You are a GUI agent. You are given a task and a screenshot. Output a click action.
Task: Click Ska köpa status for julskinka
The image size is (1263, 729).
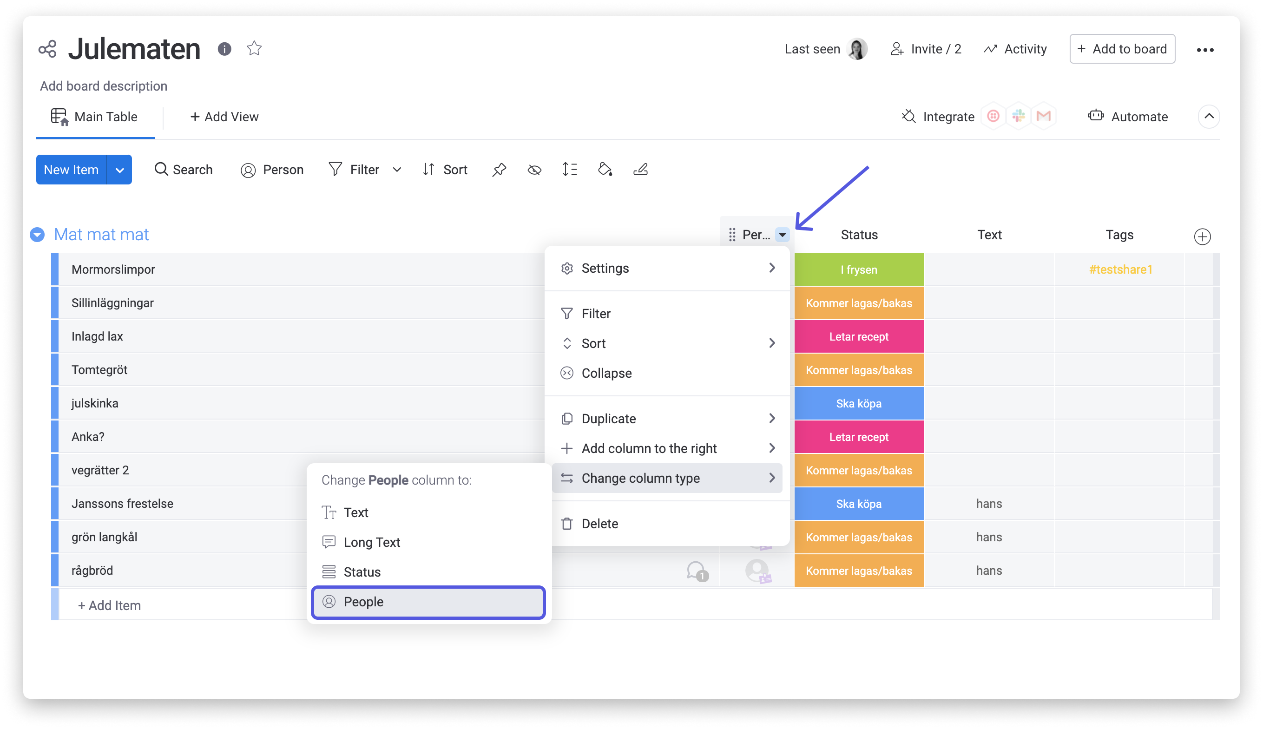click(859, 404)
